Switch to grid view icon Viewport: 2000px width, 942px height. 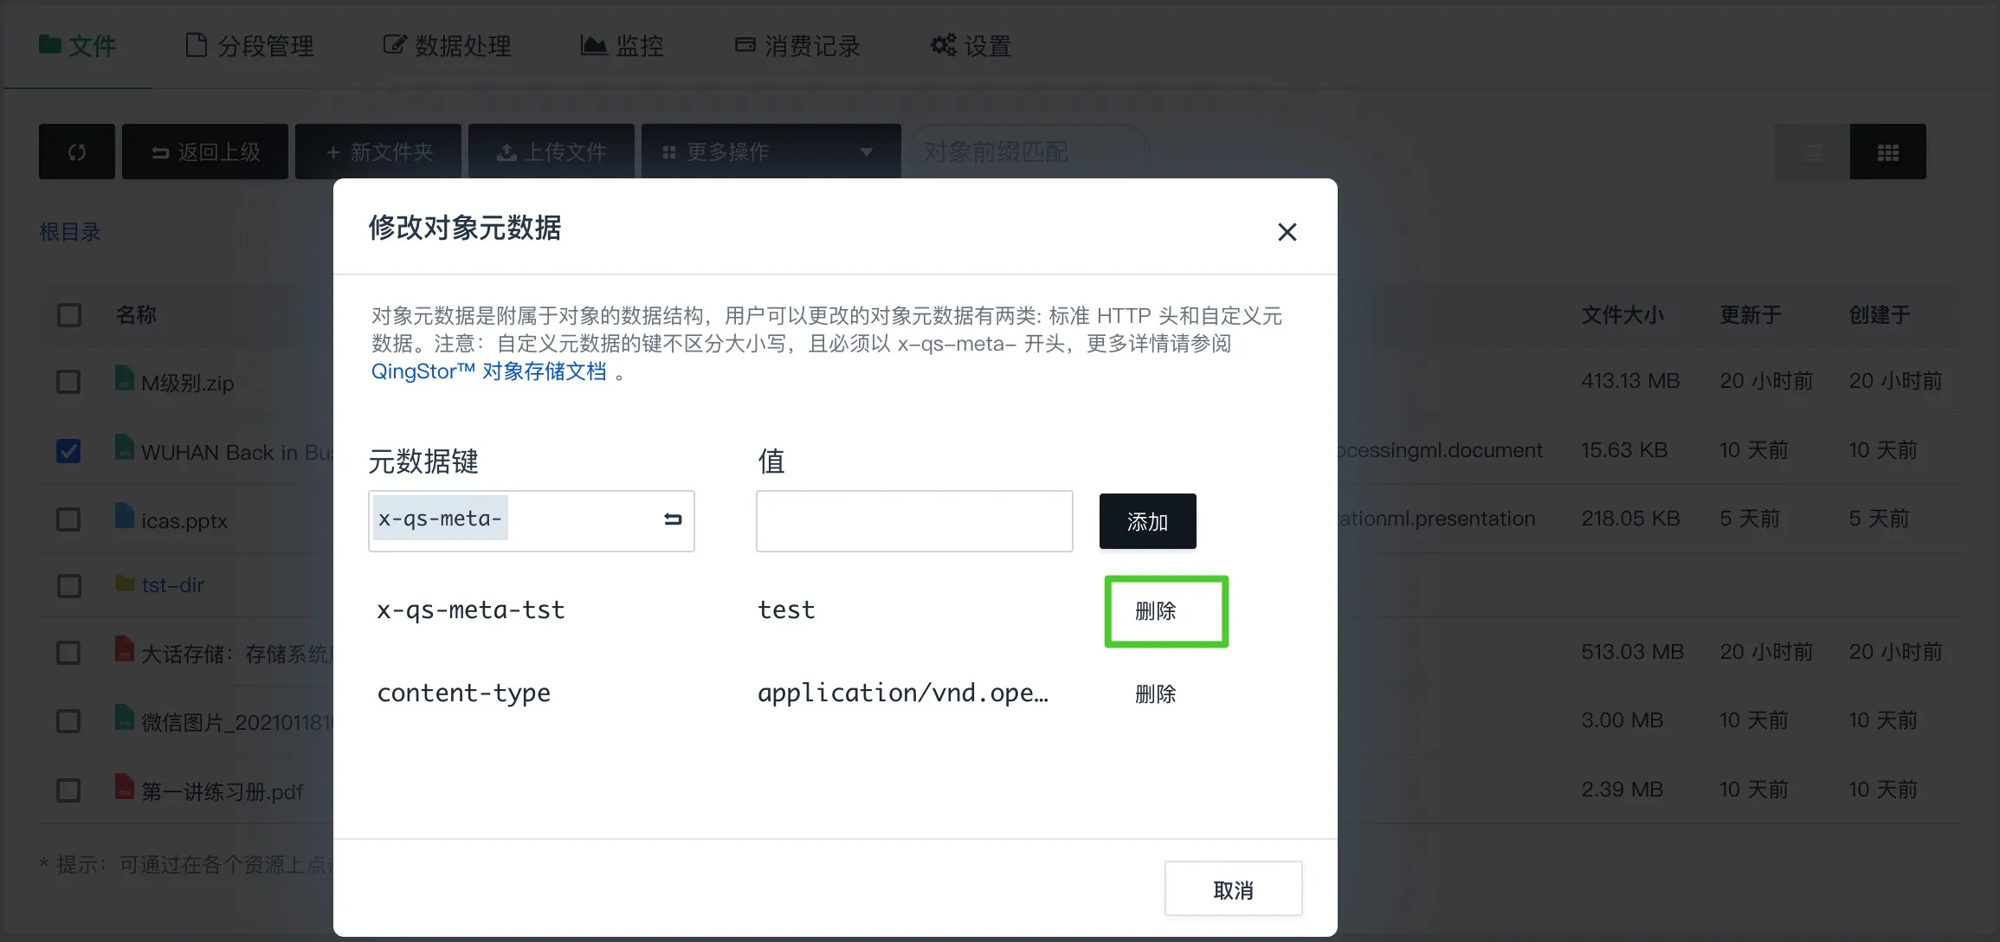click(1888, 152)
